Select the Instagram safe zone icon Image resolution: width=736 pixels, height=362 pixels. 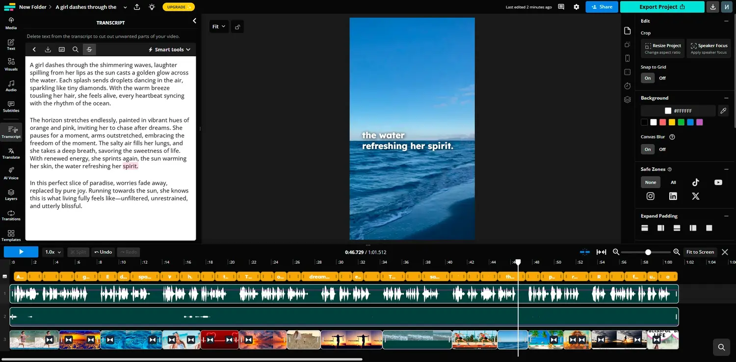pyautogui.click(x=650, y=196)
